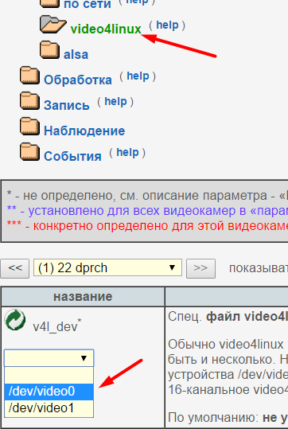The image size is (288, 429).
Task: Open help link next to События
Action: pyautogui.click(x=128, y=152)
